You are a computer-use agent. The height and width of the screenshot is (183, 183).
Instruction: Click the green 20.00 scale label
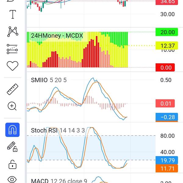click(x=167, y=32)
